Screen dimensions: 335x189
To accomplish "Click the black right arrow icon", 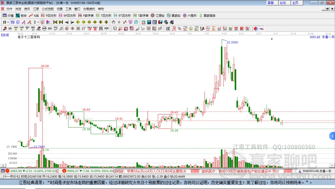I will (72, 22).
